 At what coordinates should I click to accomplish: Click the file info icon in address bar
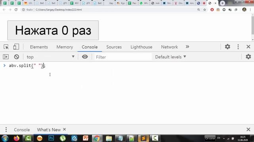click(x=23, y=9)
